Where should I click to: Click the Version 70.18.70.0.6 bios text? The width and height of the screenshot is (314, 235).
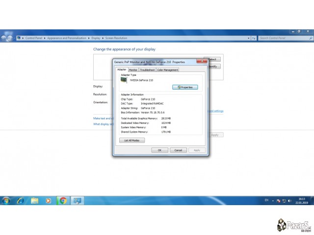(153, 113)
